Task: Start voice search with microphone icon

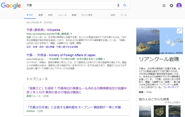Action: tap(118, 5)
